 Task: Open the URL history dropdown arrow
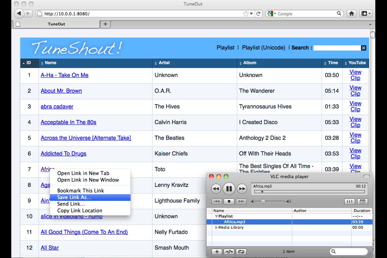(x=251, y=14)
